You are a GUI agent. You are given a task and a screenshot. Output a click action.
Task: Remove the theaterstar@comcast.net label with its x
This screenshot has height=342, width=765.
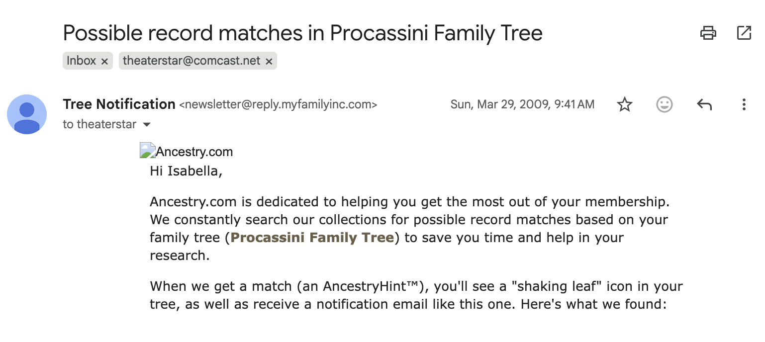tap(269, 61)
